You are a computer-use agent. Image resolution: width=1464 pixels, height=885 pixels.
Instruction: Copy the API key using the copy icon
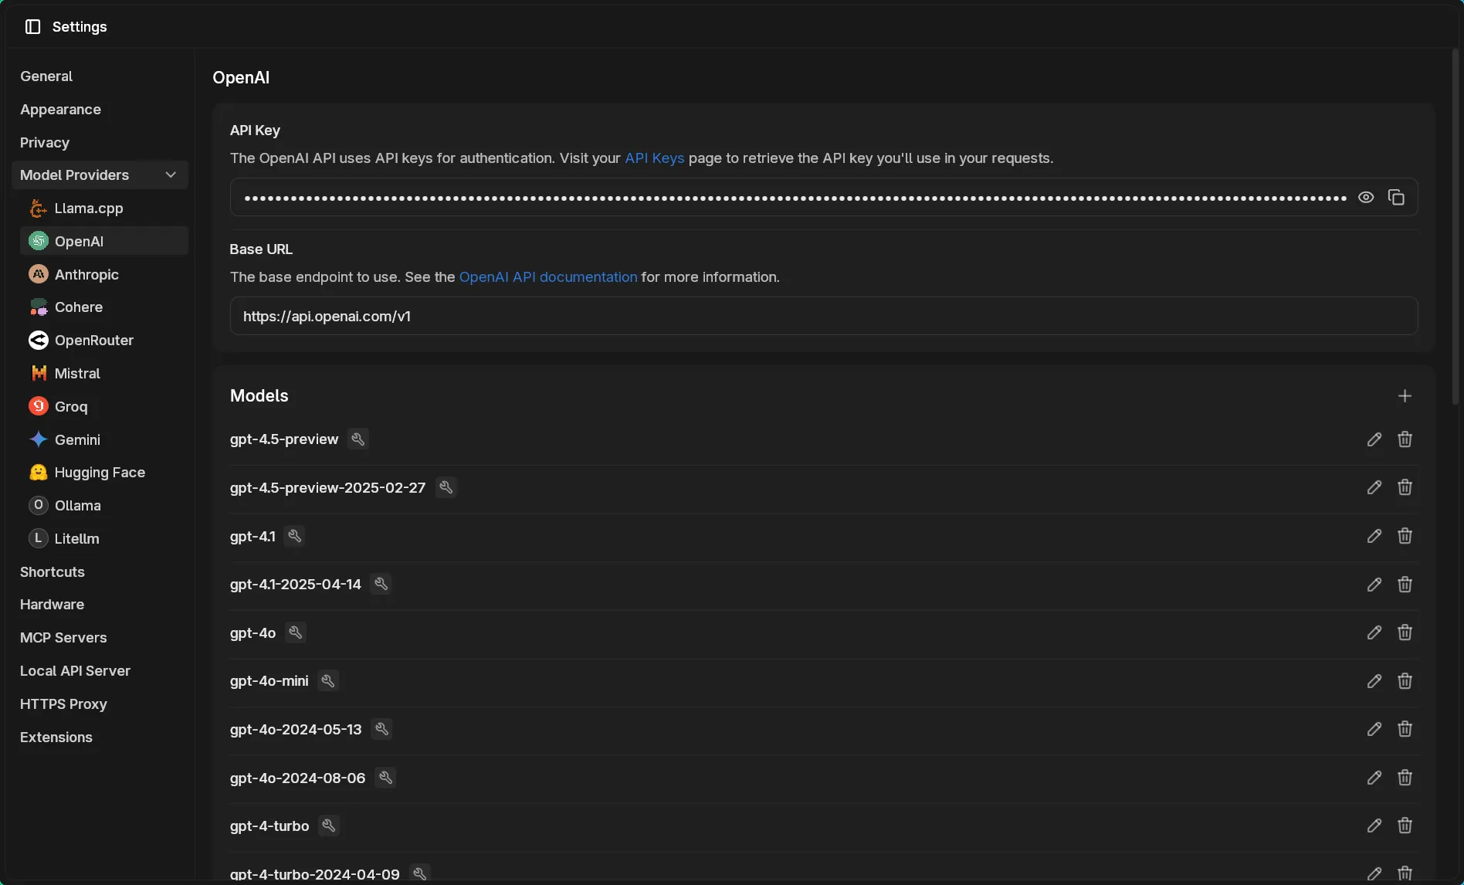click(x=1397, y=197)
